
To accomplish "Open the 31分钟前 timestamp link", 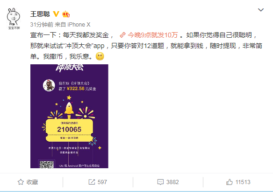I will 42,25.
